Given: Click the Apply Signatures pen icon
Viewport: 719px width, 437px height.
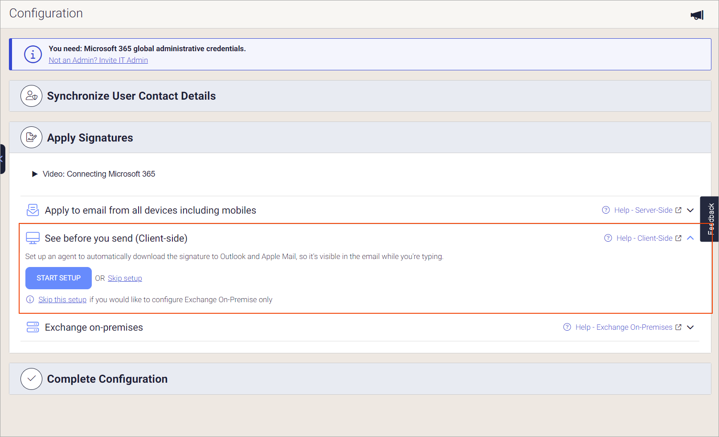Looking at the screenshot, I should (31, 137).
